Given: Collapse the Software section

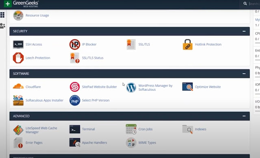Looking at the screenshot, I should pyautogui.click(x=244, y=74).
